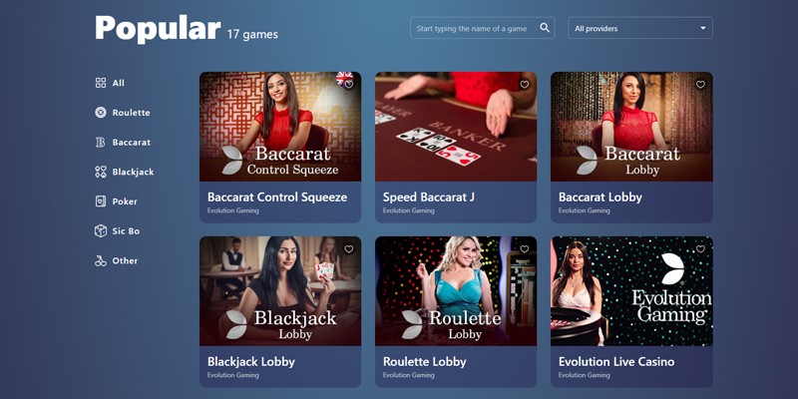Click the search magnifier icon
The width and height of the screenshot is (798, 399).
point(545,28)
